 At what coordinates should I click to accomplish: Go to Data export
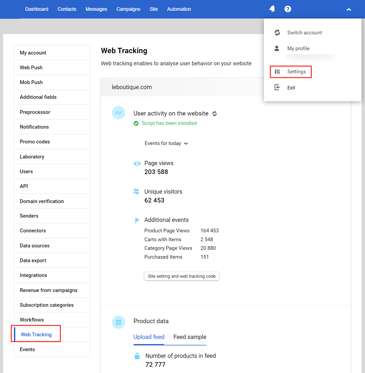(x=52, y=260)
